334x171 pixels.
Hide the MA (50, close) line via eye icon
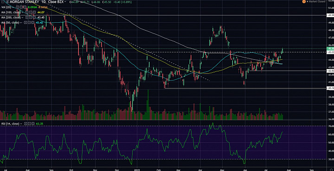[26, 23]
